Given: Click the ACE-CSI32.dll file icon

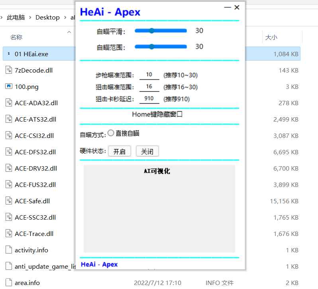Looking at the screenshot, I should point(8,135).
